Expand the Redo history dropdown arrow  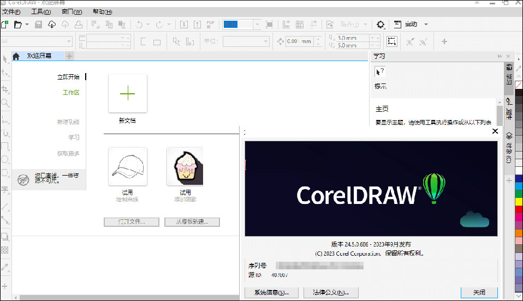[x=169, y=25]
